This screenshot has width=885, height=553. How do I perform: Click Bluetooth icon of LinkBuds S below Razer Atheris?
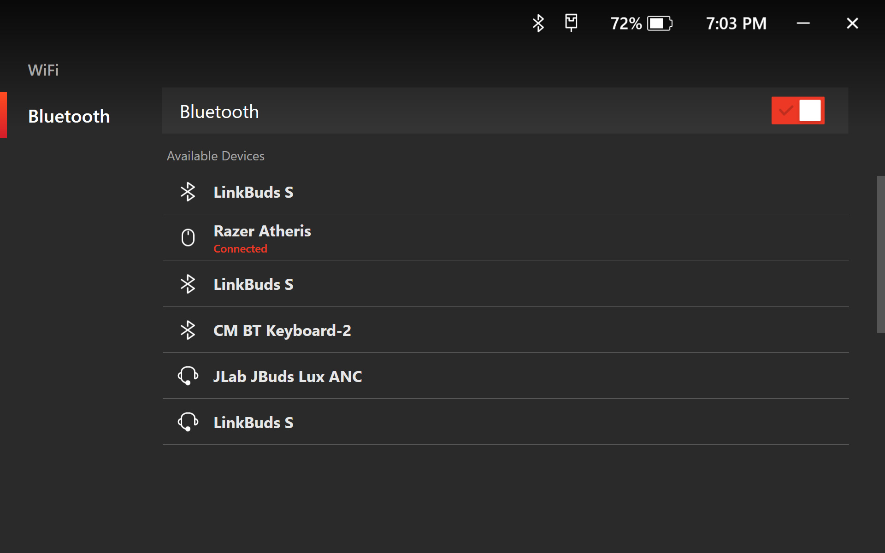(x=188, y=284)
